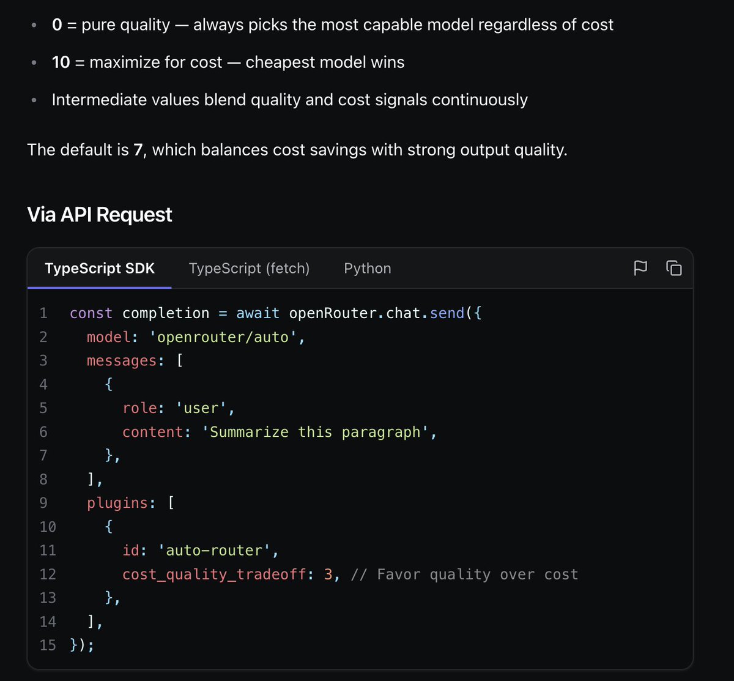Click the flag icon to report the snippet
The width and height of the screenshot is (734, 681).
(x=640, y=268)
